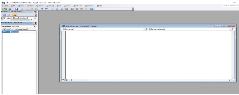Toggle Folders view in the Project panel

(x=14, y=15)
